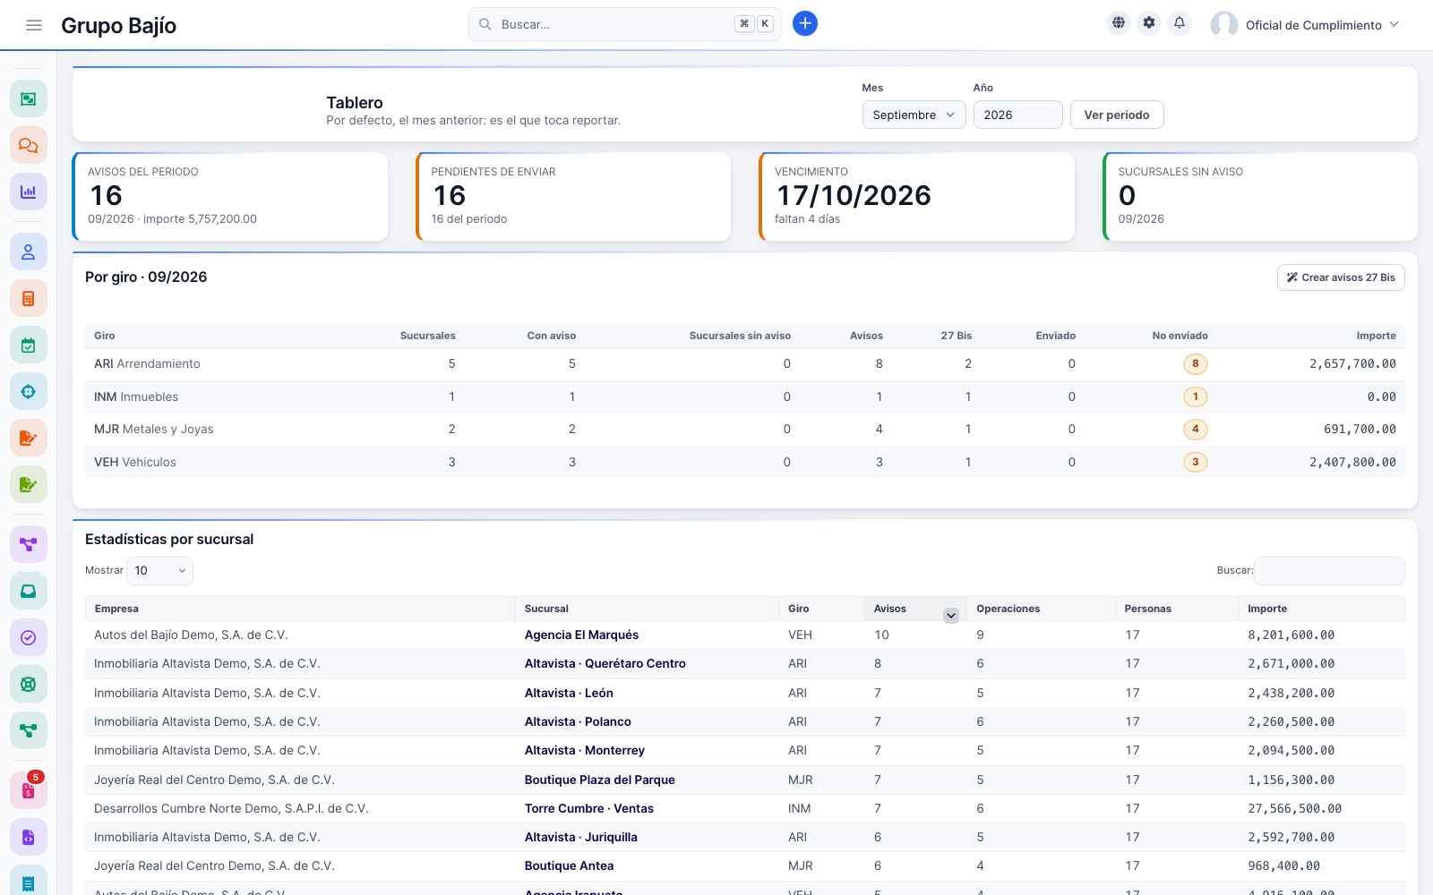Viewport: 1433px width, 895px height.
Task: Open the blue crosshair target sidebar icon
Action: pos(29,392)
